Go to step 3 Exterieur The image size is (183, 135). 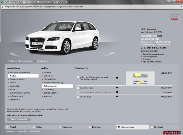(x=67, y=127)
